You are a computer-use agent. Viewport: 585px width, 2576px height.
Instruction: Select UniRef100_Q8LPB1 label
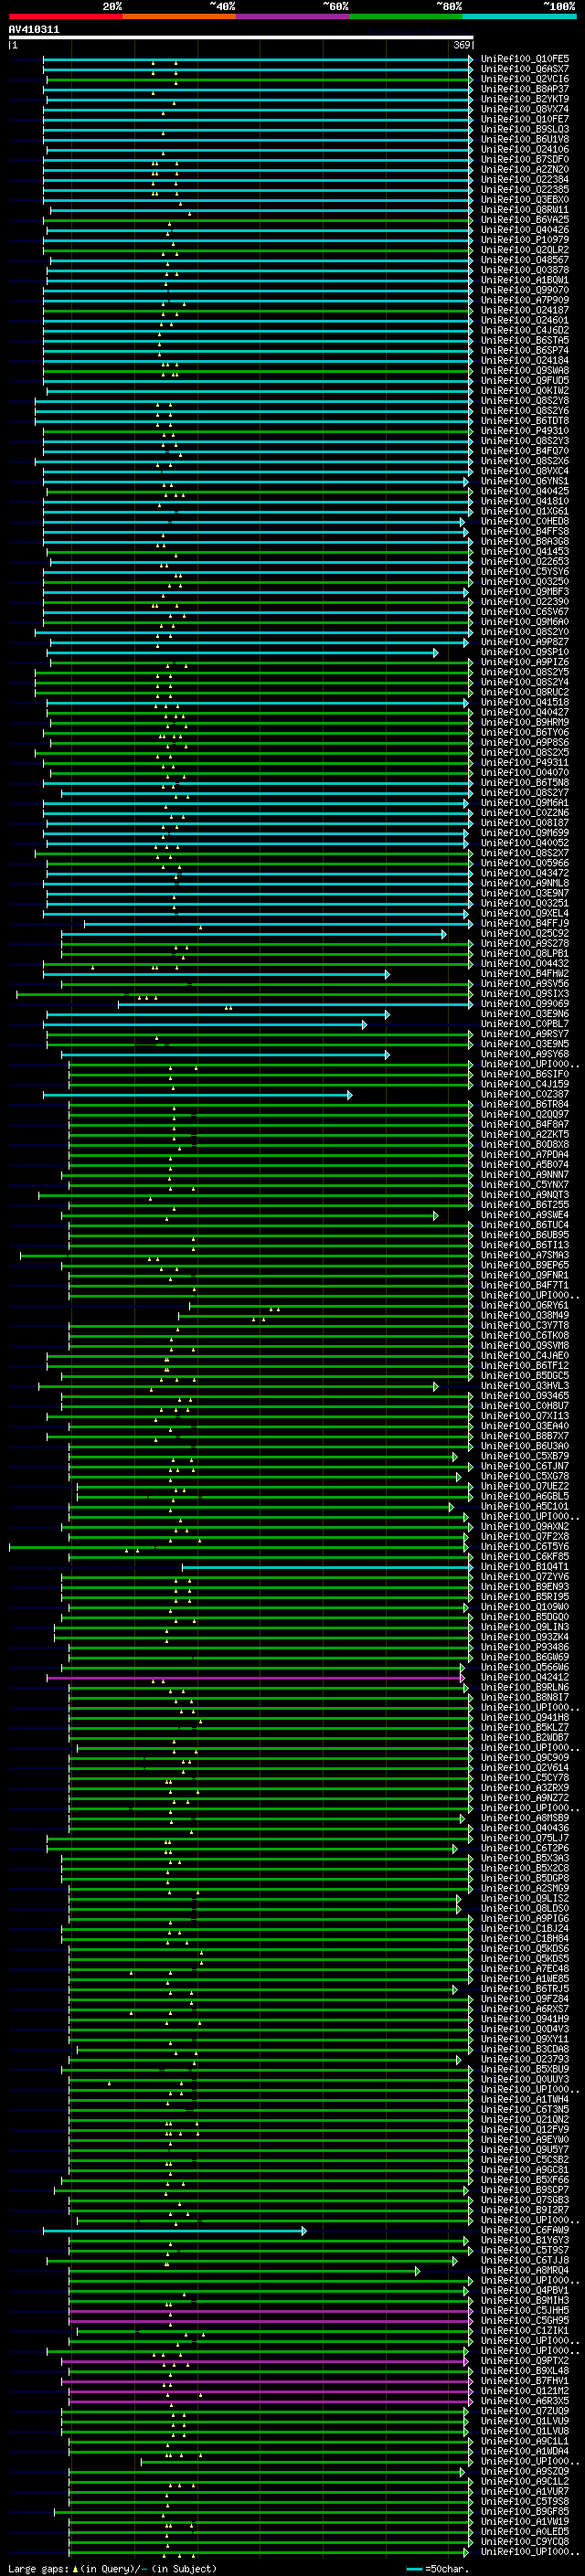(x=525, y=953)
